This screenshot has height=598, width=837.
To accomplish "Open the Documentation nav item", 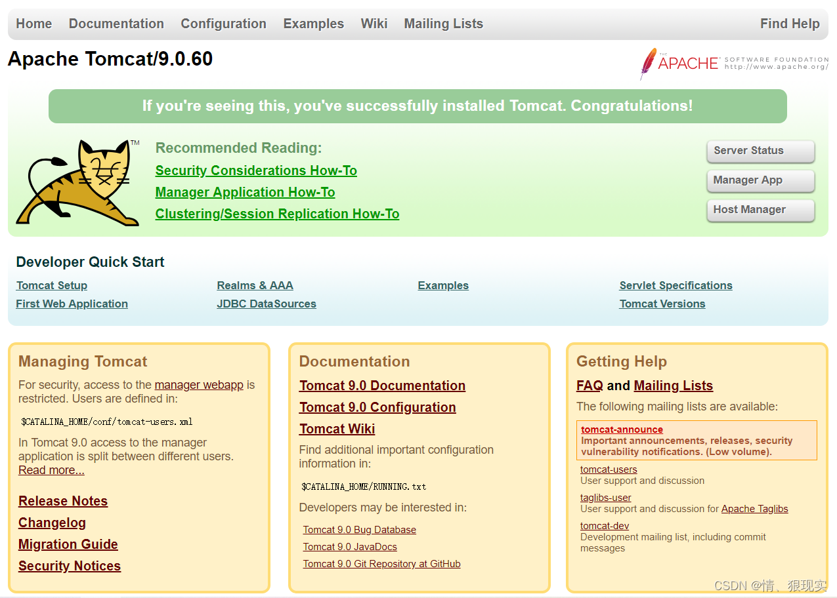I will tap(116, 24).
